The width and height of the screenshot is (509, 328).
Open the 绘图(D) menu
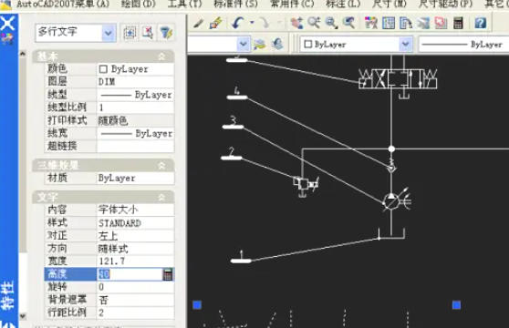tap(139, 4)
